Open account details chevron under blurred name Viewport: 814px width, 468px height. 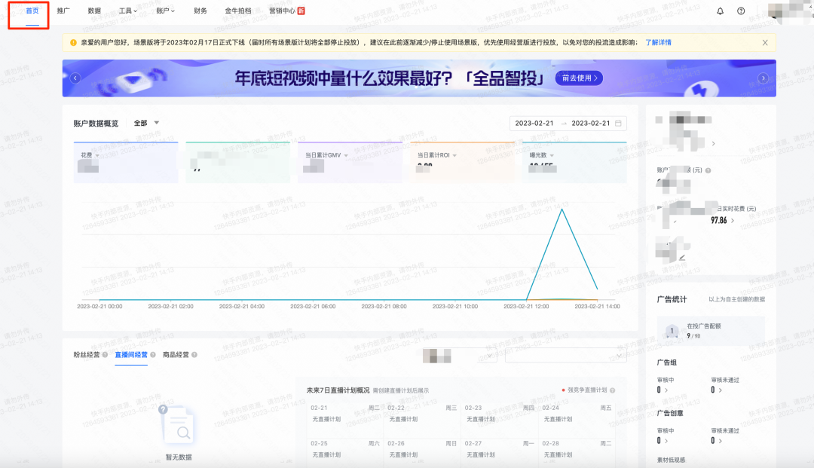click(x=713, y=144)
